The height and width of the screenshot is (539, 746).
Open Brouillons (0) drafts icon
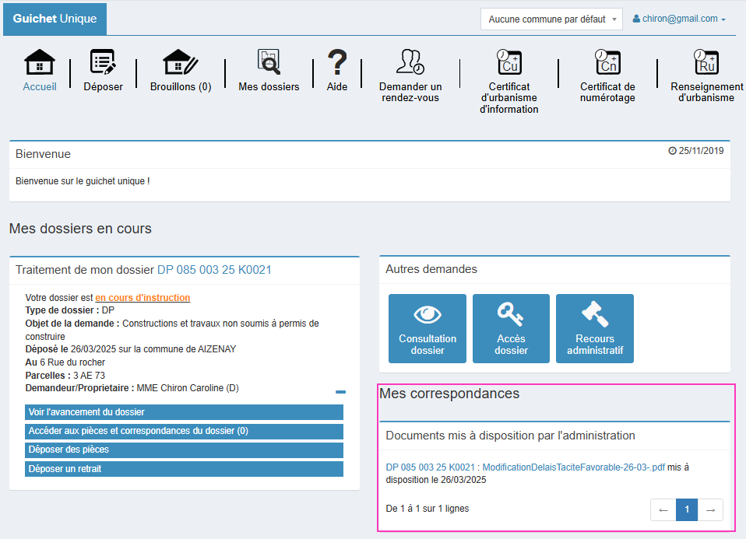coord(181,62)
